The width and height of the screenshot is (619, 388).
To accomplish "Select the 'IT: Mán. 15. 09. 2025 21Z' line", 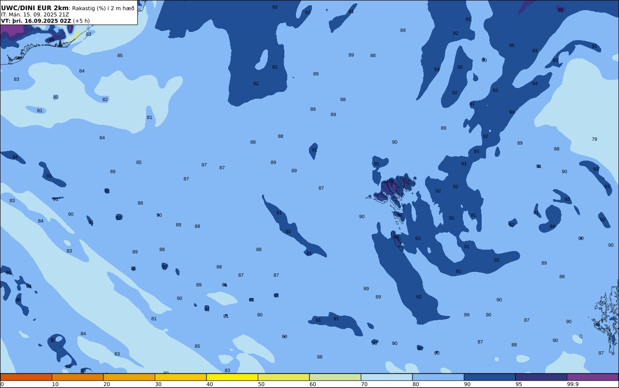I will pyautogui.click(x=35, y=15).
